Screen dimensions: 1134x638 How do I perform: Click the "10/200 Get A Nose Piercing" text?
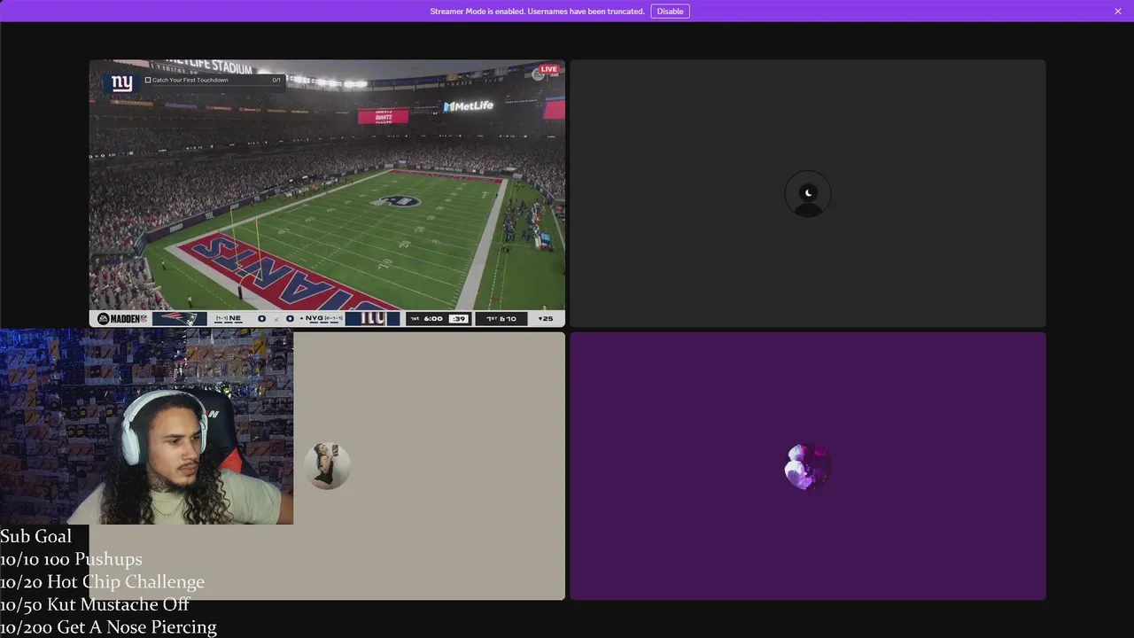pyautogui.click(x=108, y=627)
